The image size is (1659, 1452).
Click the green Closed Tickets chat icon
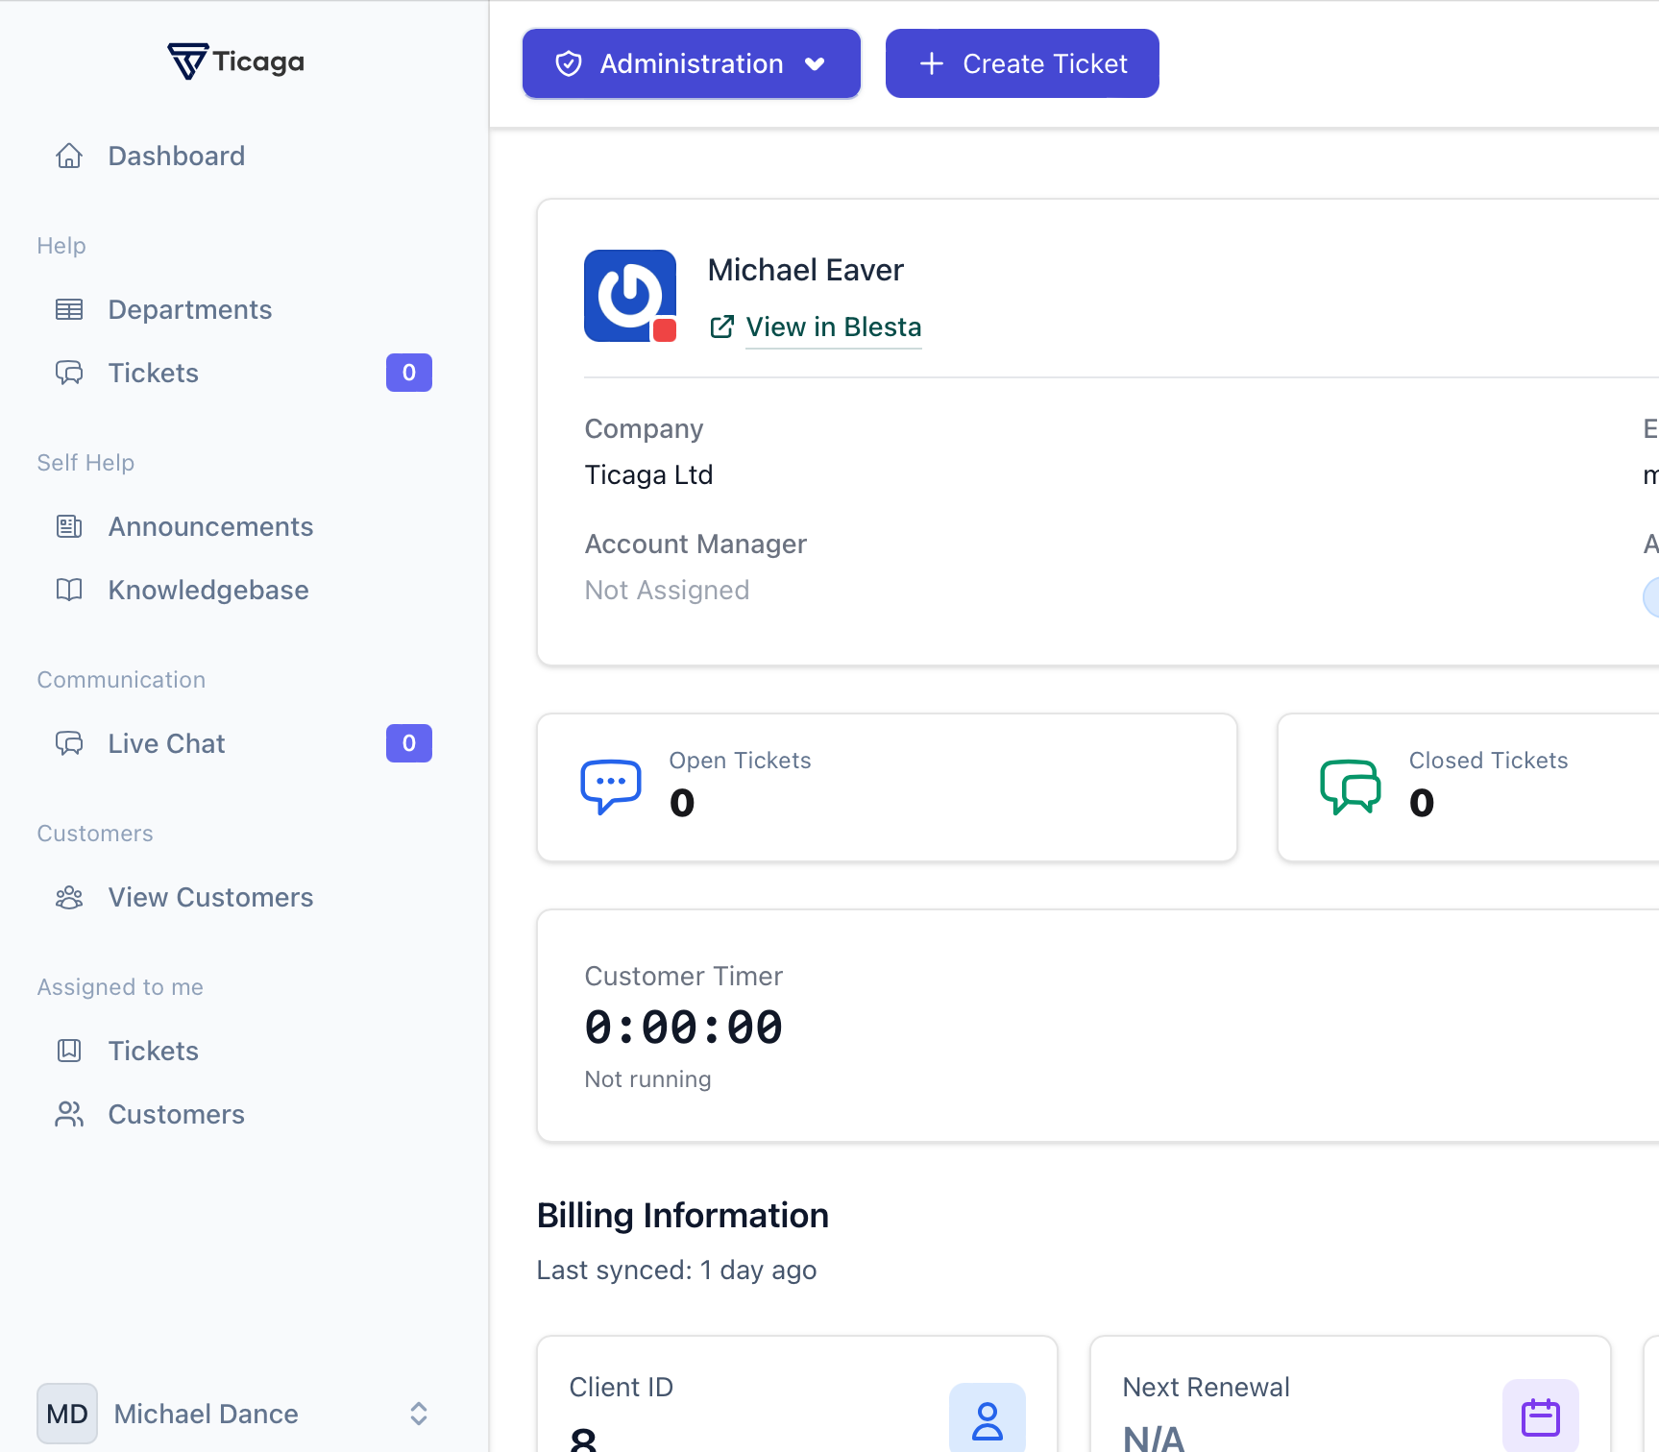(1350, 786)
